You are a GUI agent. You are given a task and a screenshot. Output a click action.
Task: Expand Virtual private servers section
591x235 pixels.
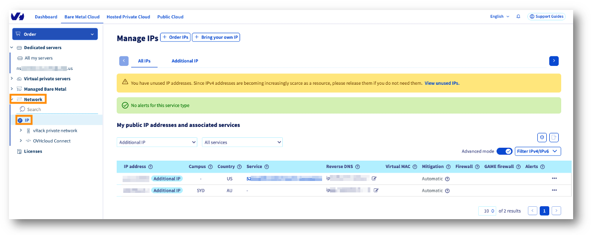tap(12, 79)
